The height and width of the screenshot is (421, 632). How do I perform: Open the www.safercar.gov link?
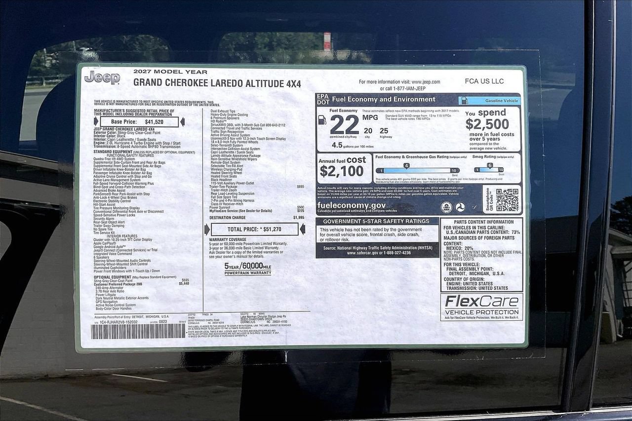tap(363, 253)
